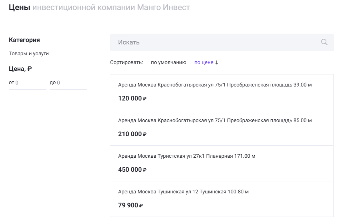Sort listings by по умолчанию
The image size is (348, 223).
(168, 62)
